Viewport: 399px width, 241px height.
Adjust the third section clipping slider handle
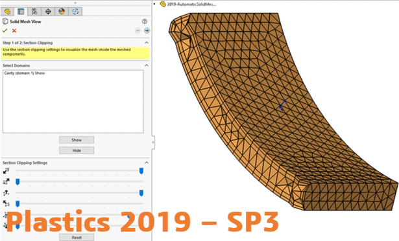[141, 193]
